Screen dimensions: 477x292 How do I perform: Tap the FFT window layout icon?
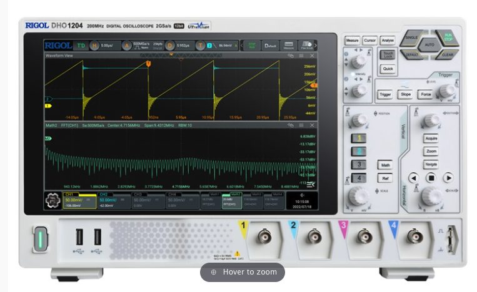[291, 125]
